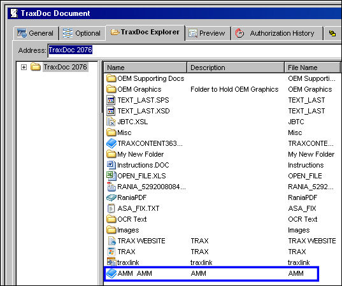Click the Description column header
342x286 pixels.
(x=236, y=68)
